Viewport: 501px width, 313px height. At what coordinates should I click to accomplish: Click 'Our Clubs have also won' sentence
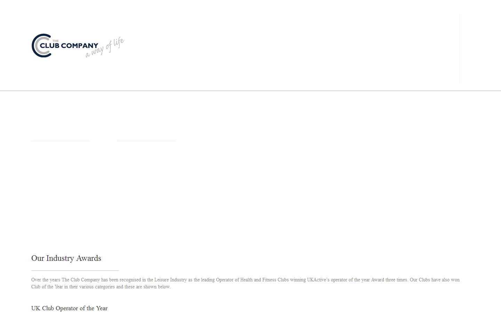[x=435, y=280]
